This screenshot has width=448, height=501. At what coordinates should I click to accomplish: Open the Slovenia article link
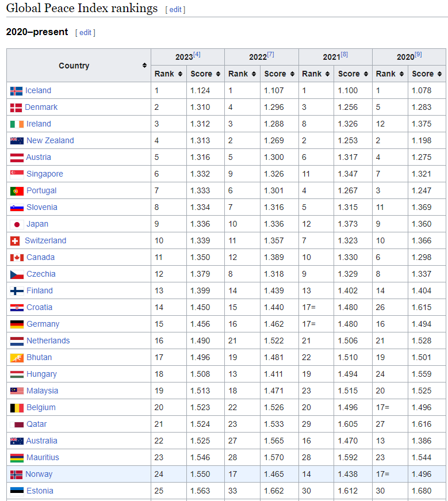click(x=42, y=207)
